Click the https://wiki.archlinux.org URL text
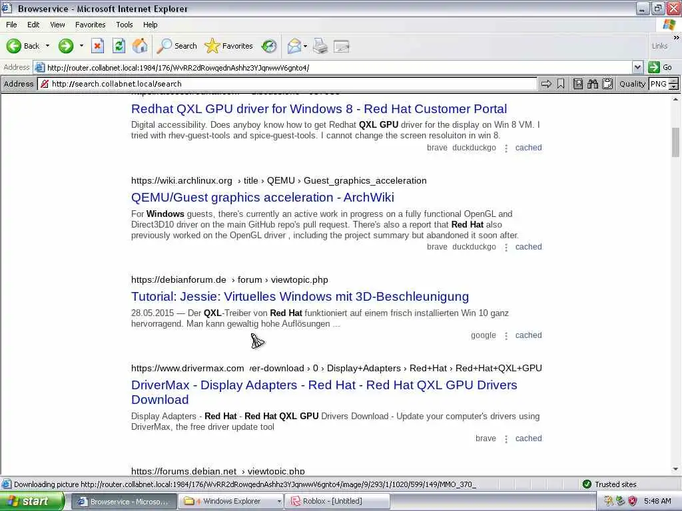This screenshot has width=682, height=511. tap(181, 181)
